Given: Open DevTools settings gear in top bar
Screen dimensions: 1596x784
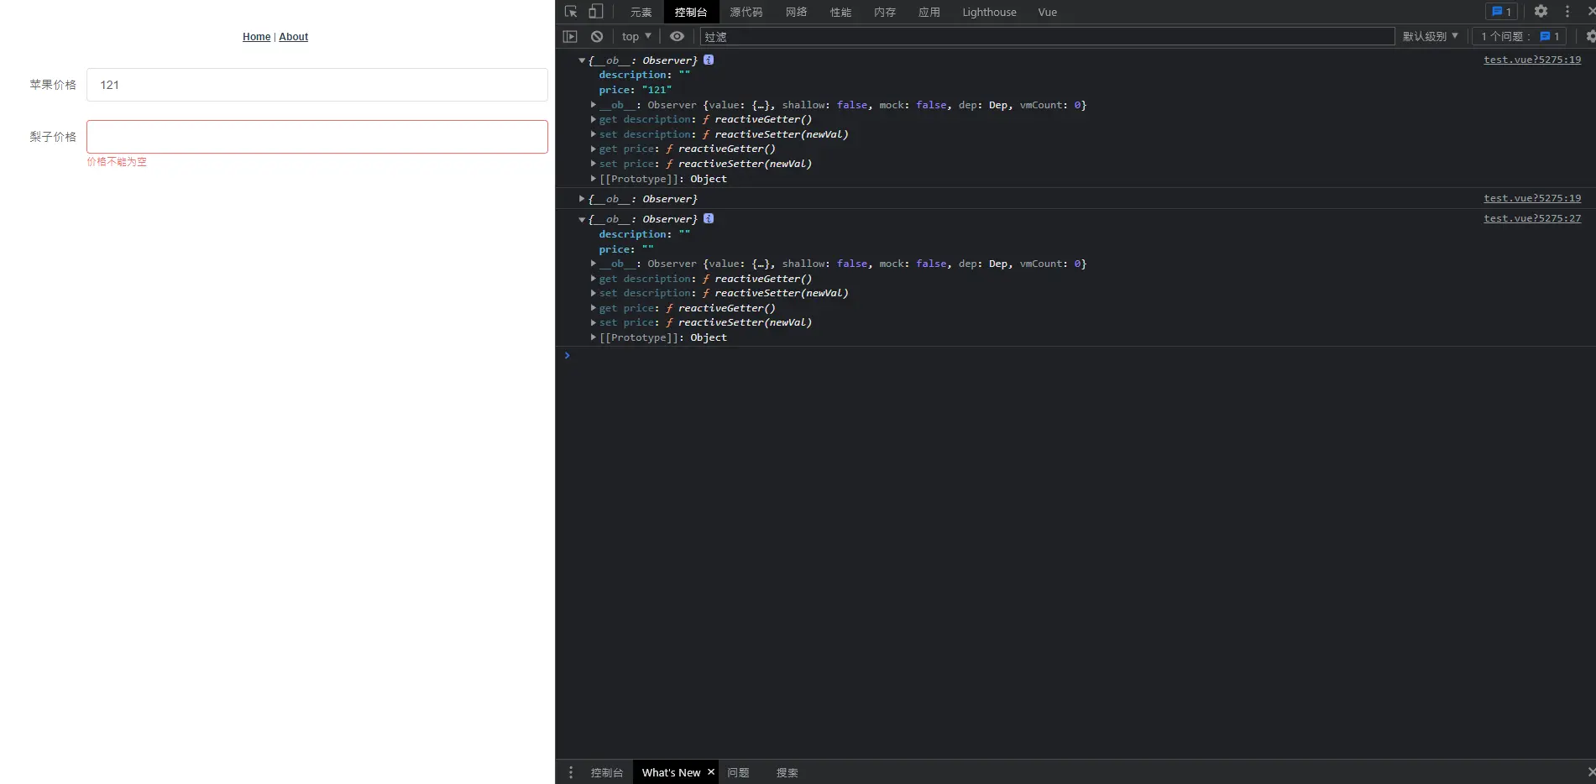Looking at the screenshot, I should tap(1541, 12).
